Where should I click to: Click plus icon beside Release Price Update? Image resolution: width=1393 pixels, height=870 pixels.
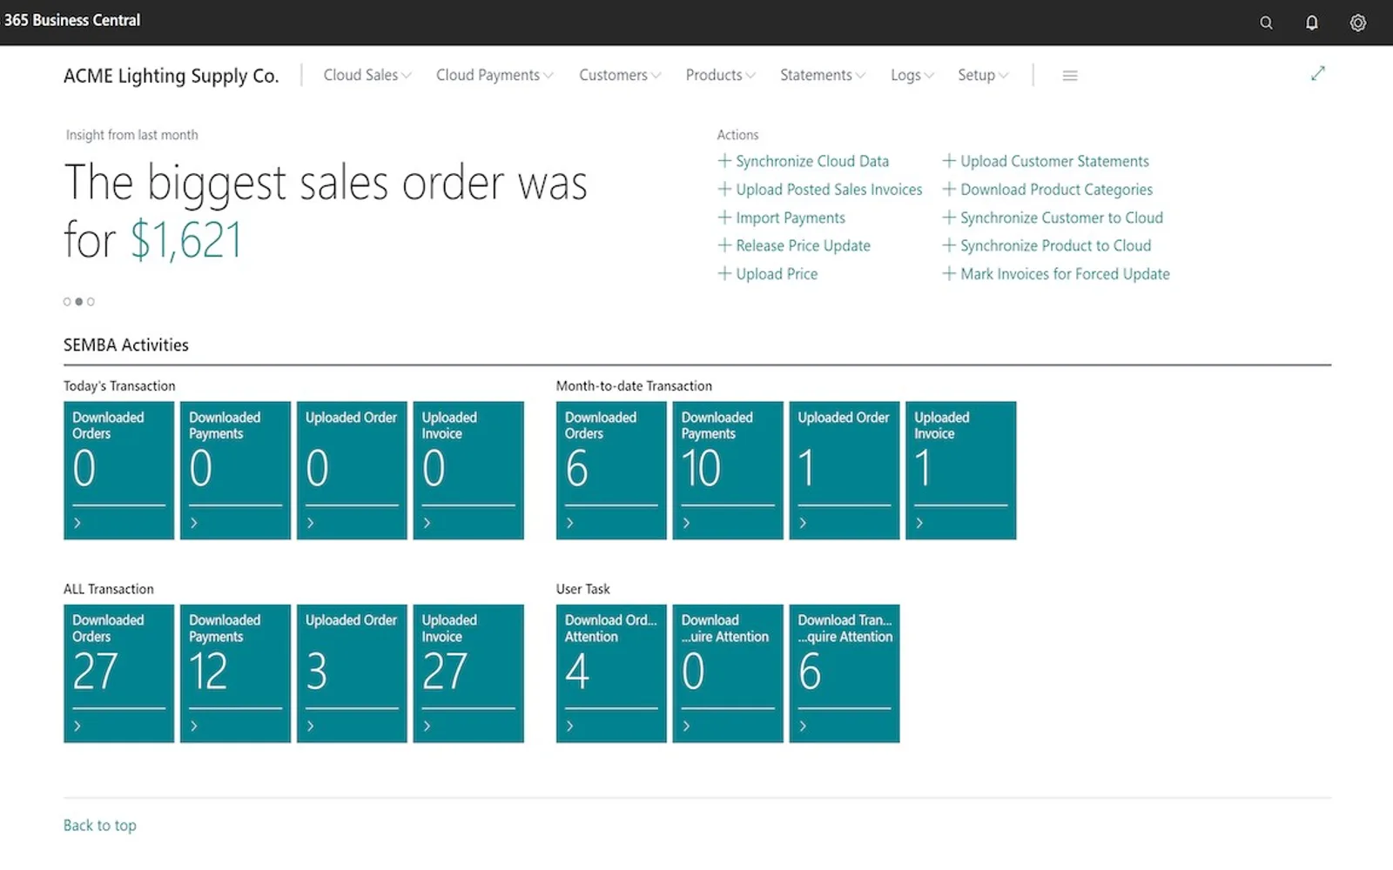tap(724, 245)
